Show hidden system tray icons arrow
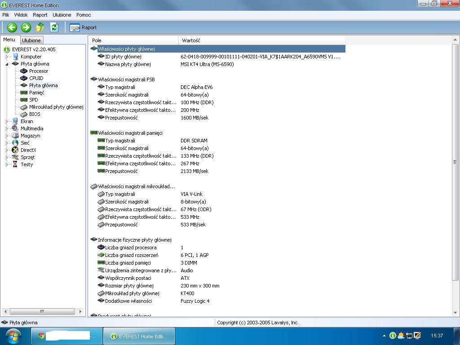 [x=384, y=336]
